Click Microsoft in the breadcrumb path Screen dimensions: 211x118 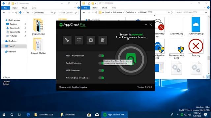pos(117,12)
